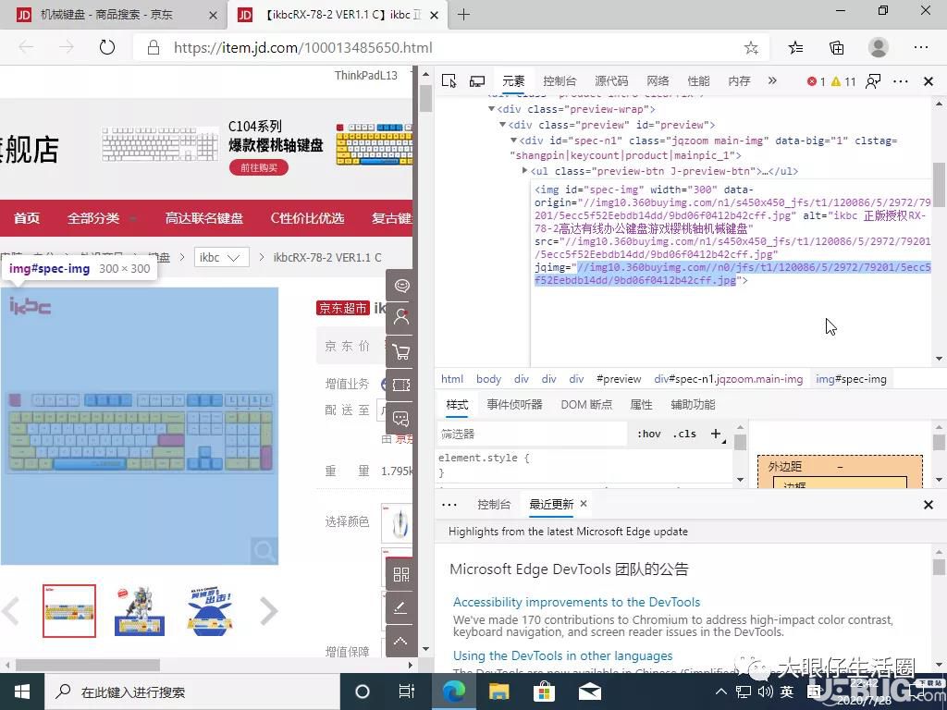Add new style rule plus icon
947x710 pixels.
tap(716, 434)
